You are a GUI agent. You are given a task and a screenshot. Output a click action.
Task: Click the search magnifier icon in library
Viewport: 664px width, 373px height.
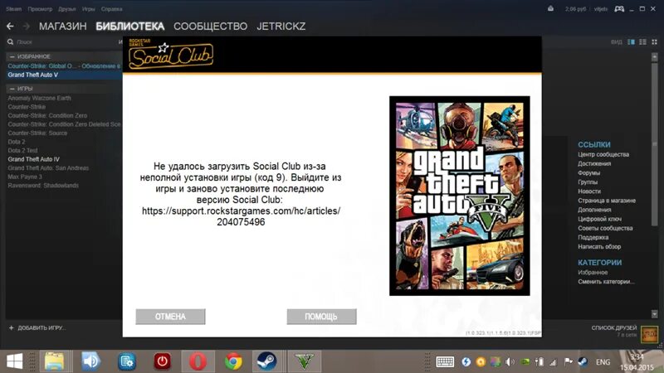(x=10, y=42)
